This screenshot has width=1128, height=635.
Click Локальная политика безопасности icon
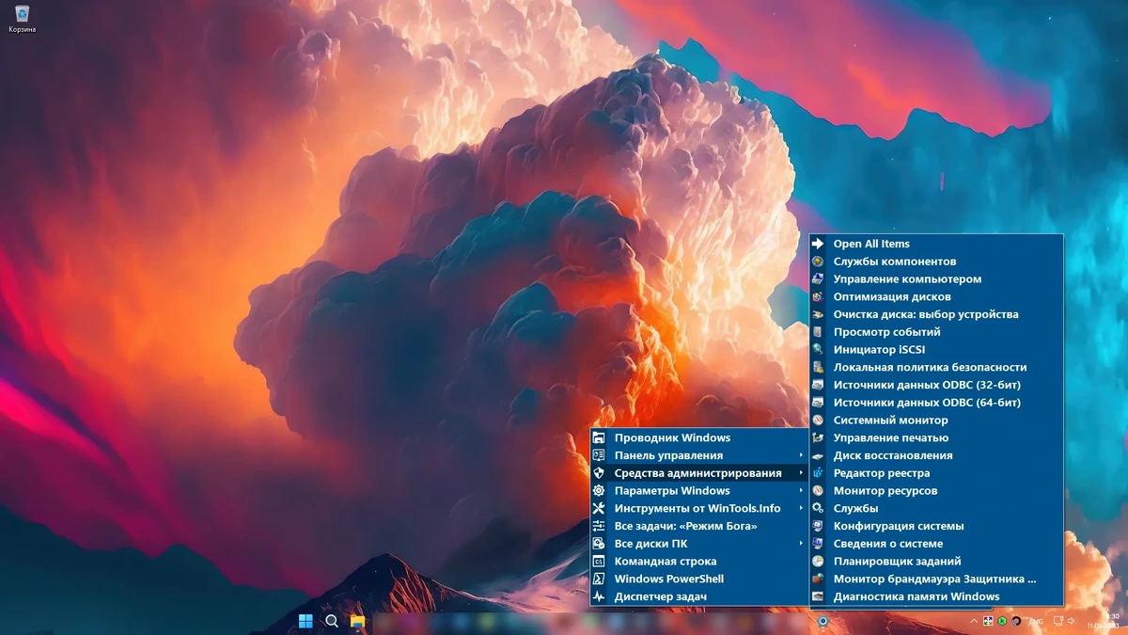pyautogui.click(x=818, y=367)
